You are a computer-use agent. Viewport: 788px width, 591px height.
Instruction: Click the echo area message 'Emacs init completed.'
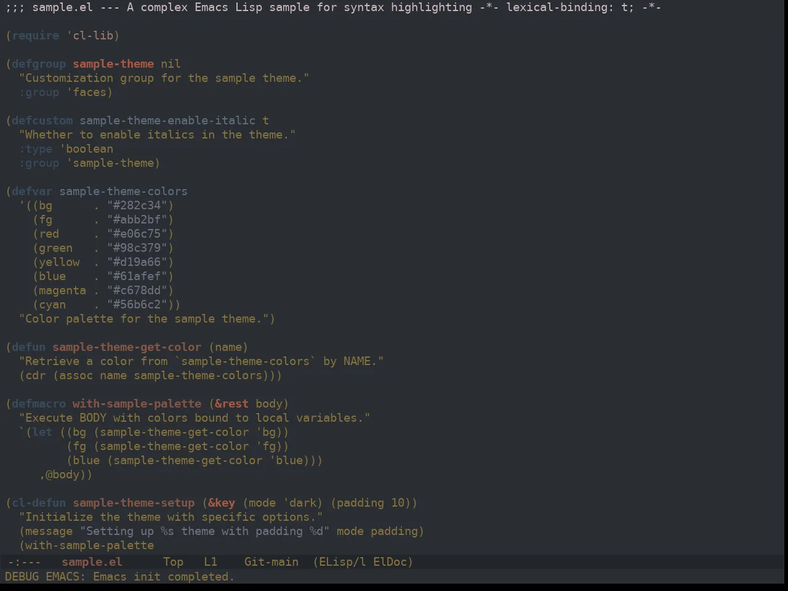(x=163, y=576)
